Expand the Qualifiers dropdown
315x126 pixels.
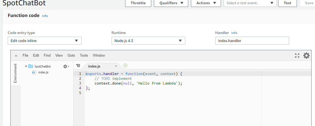171,3
